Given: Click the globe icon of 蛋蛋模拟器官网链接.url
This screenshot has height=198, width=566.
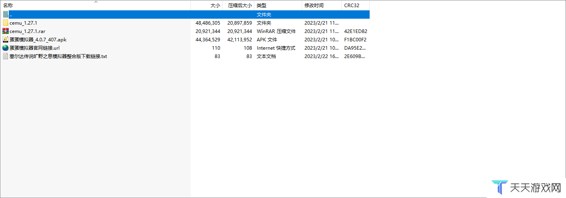Looking at the screenshot, I should tap(6, 48).
